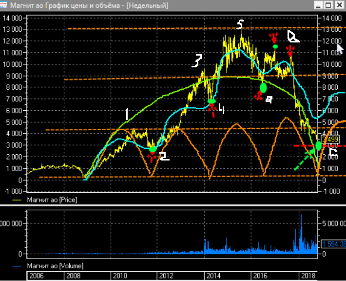Close the chart window with X button
Viewport: 346px width, 281px height.
point(340,5)
